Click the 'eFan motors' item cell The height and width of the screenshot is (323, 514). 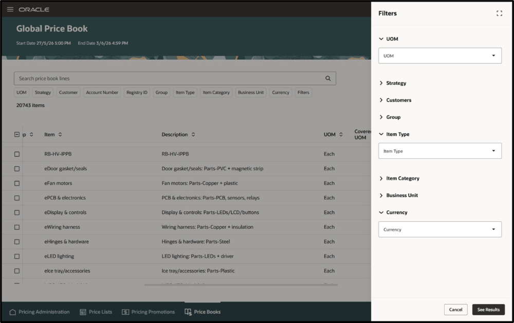click(x=58, y=183)
